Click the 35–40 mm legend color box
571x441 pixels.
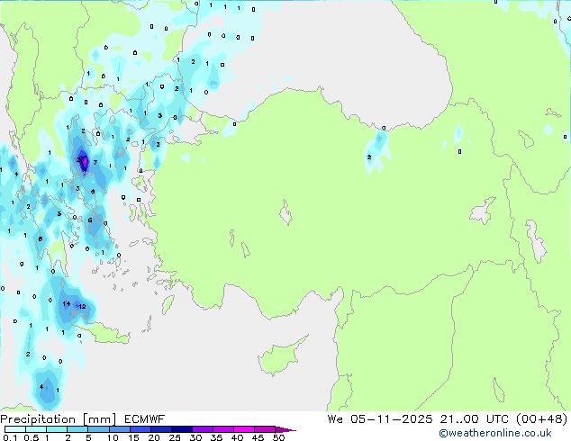222,429
